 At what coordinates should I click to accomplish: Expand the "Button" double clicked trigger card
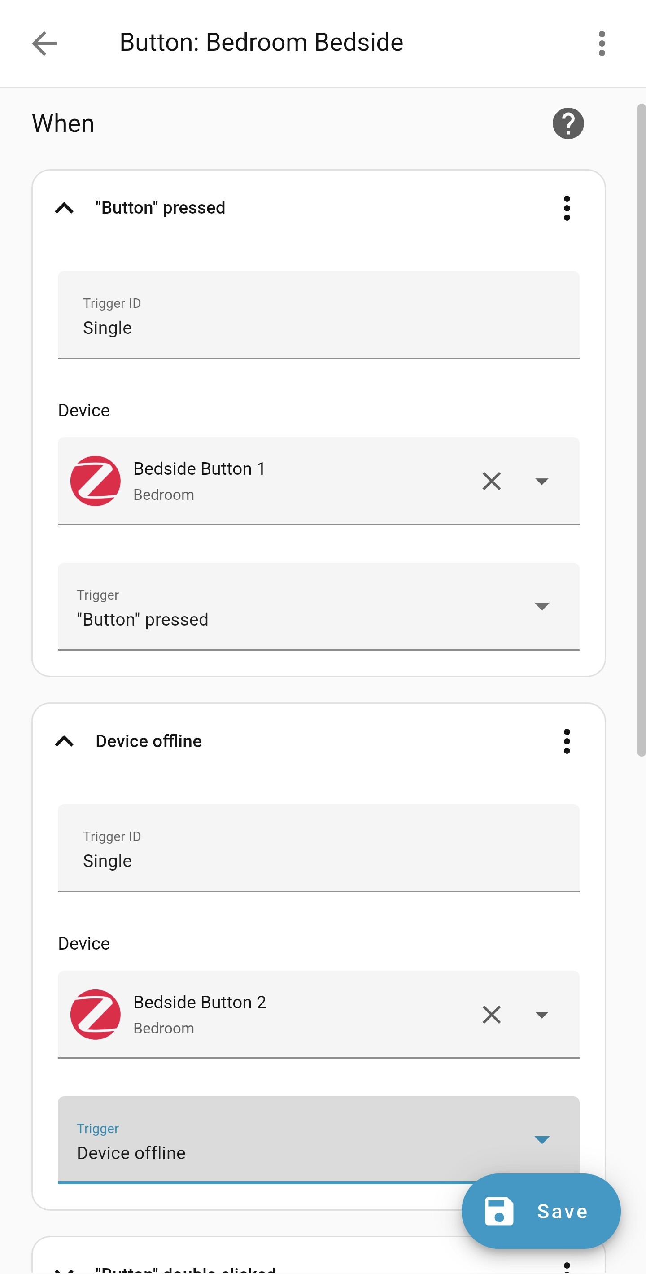coord(64,1269)
